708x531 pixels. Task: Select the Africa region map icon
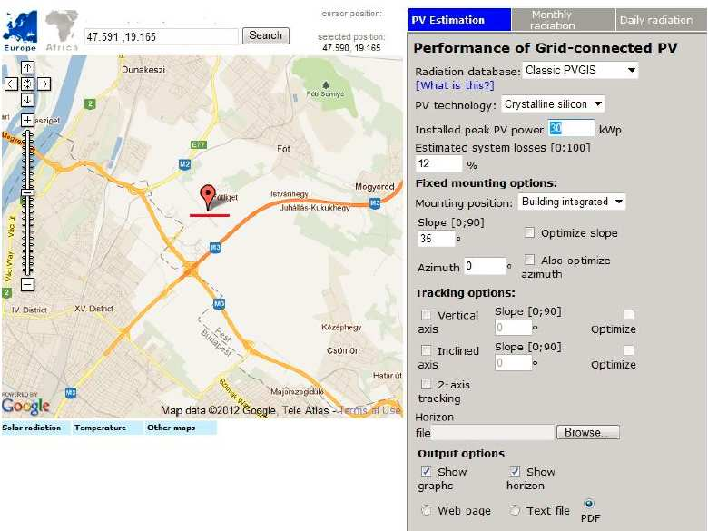tap(62, 31)
